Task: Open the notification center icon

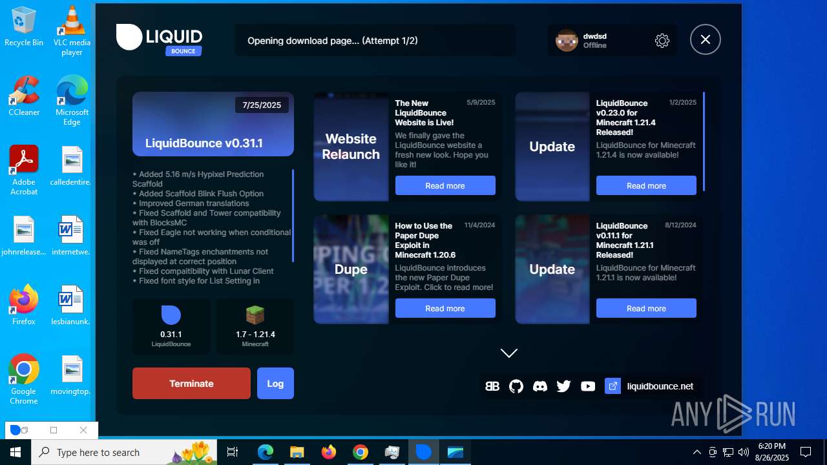Action: click(806, 452)
